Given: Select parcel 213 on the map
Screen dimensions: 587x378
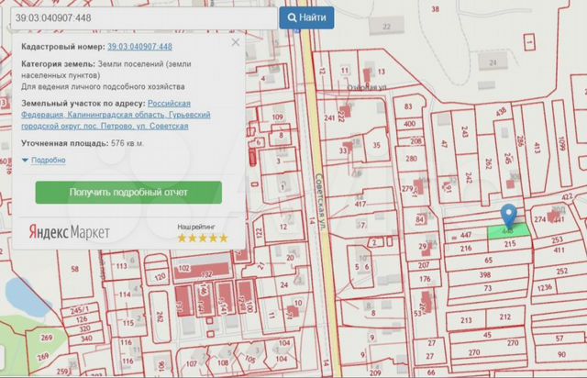Looking at the screenshot, I should pos(466,320).
